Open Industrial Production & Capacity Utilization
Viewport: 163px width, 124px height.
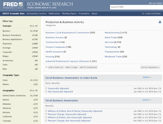(x=67, y=61)
